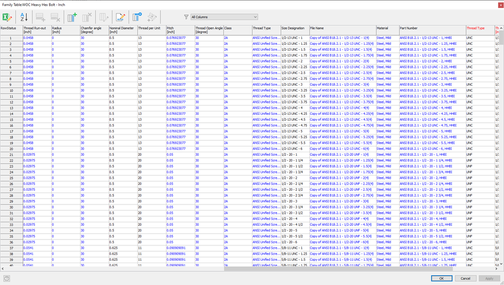Select the Size Designation column header
The height and width of the screenshot is (285, 504).
coord(295,30)
